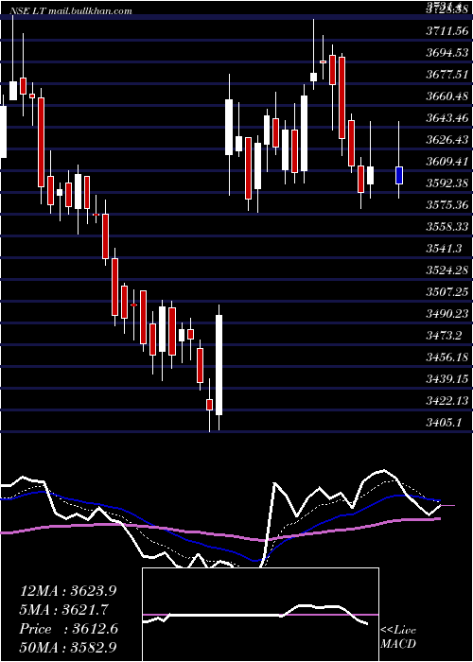Select the 3592.38 price axis label

pos(447,183)
